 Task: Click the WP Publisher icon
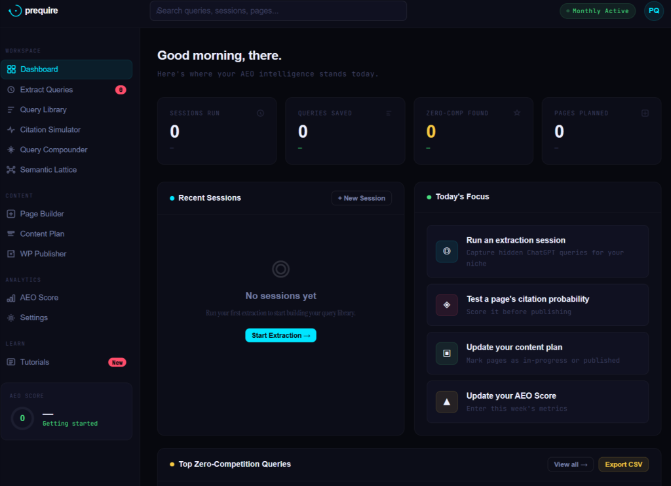(11, 254)
